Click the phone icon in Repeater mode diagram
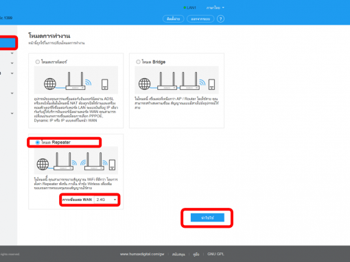Viewport: 350px width, 262px height. point(112,165)
